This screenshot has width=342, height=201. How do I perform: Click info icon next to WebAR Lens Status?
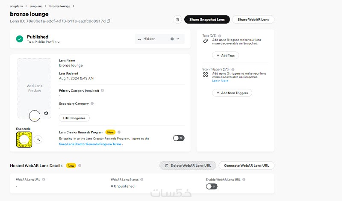pyautogui.click(x=142, y=179)
